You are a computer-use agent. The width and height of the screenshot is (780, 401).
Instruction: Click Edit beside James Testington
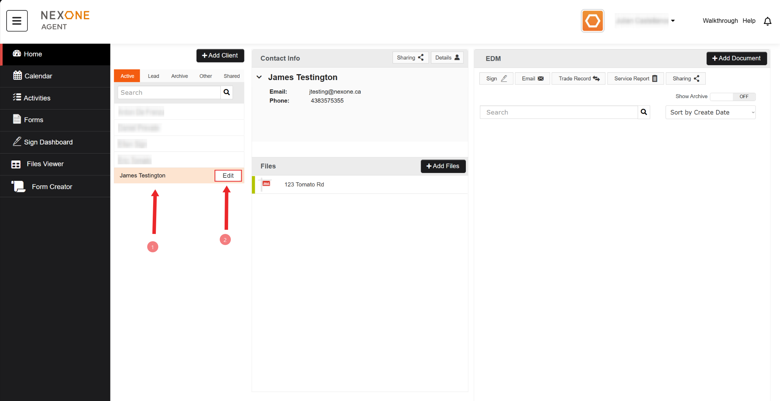[228, 175]
